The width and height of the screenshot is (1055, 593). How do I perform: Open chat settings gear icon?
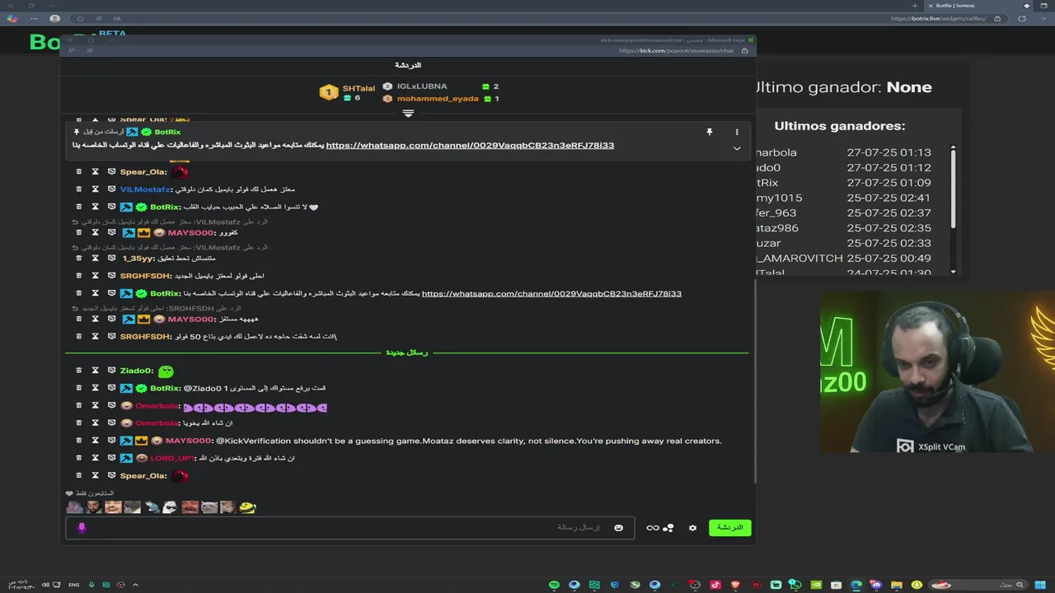click(692, 528)
